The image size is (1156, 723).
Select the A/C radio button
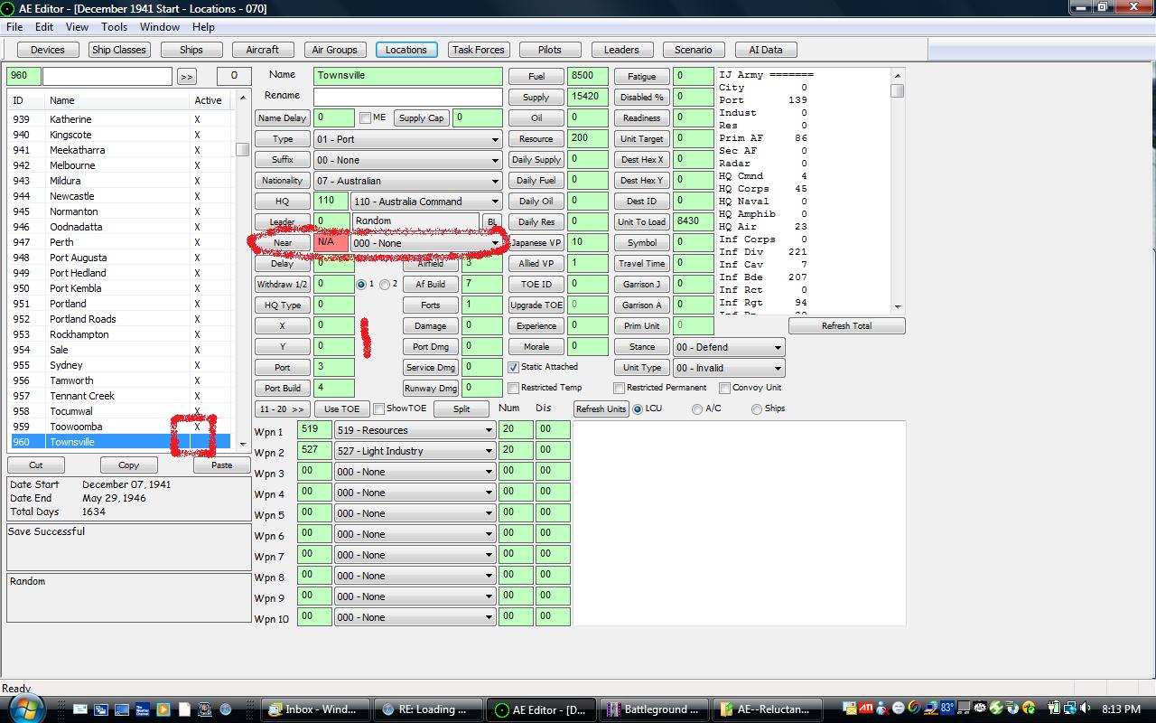click(x=696, y=409)
